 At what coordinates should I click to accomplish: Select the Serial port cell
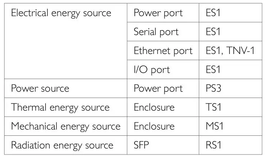[156, 32]
